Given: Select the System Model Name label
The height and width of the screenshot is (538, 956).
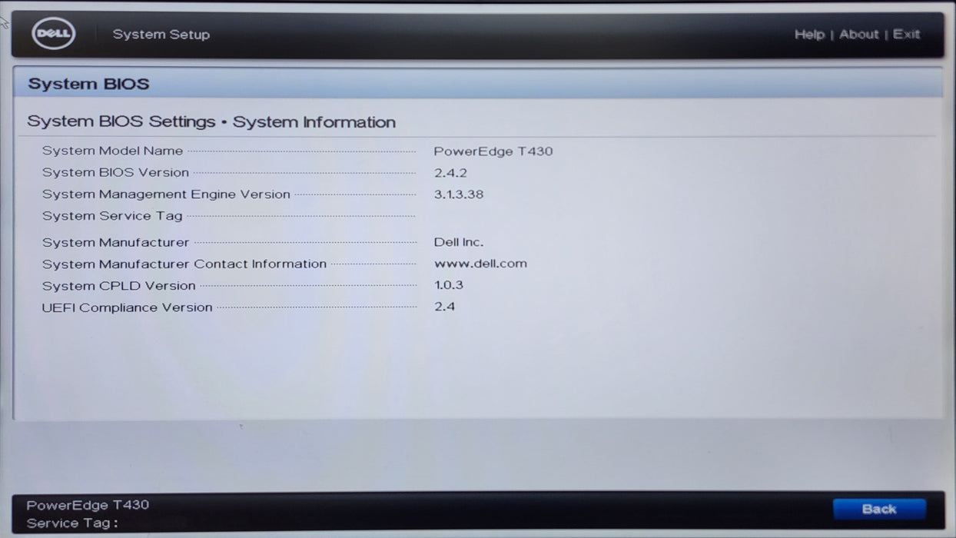Looking at the screenshot, I should coord(112,151).
